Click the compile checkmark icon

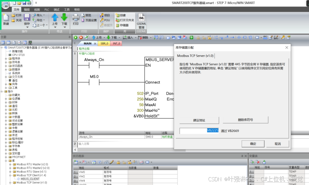point(86,37)
